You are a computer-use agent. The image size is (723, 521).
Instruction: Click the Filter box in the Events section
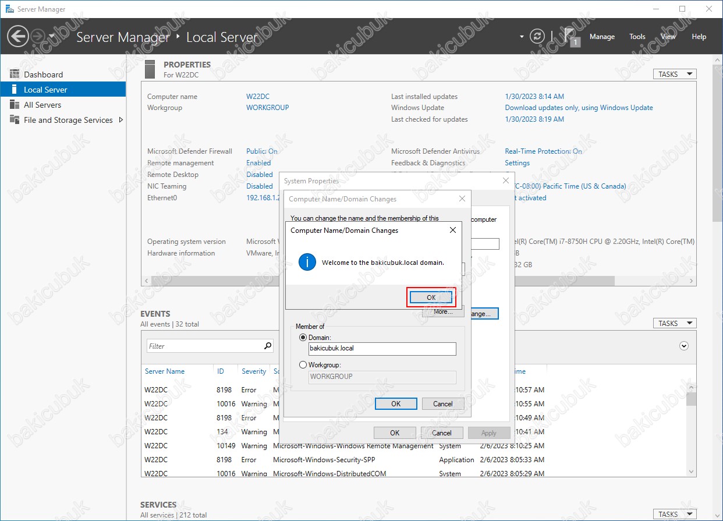(204, 346)
